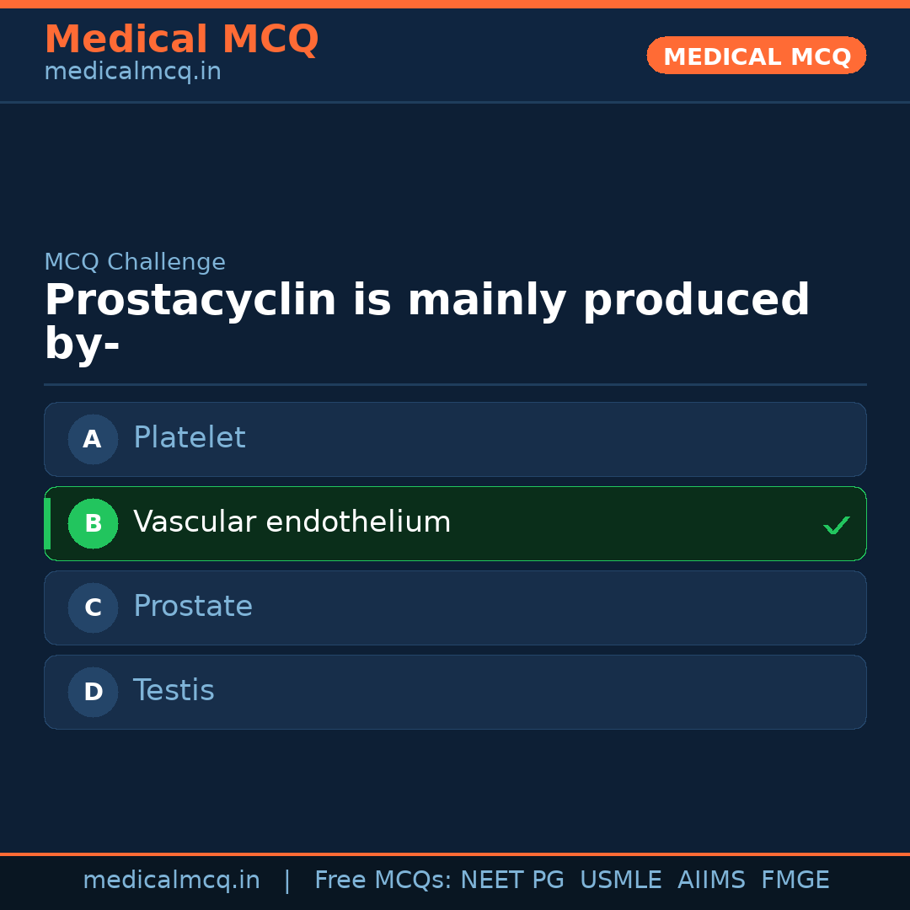Click the letter D circle badge
910x910 pixels.
tap(93, 692)
